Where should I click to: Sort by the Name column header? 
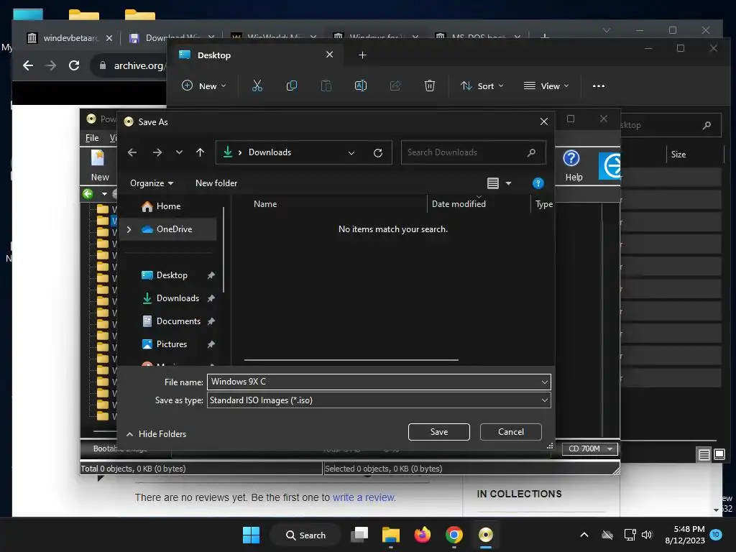coord(265,203)
